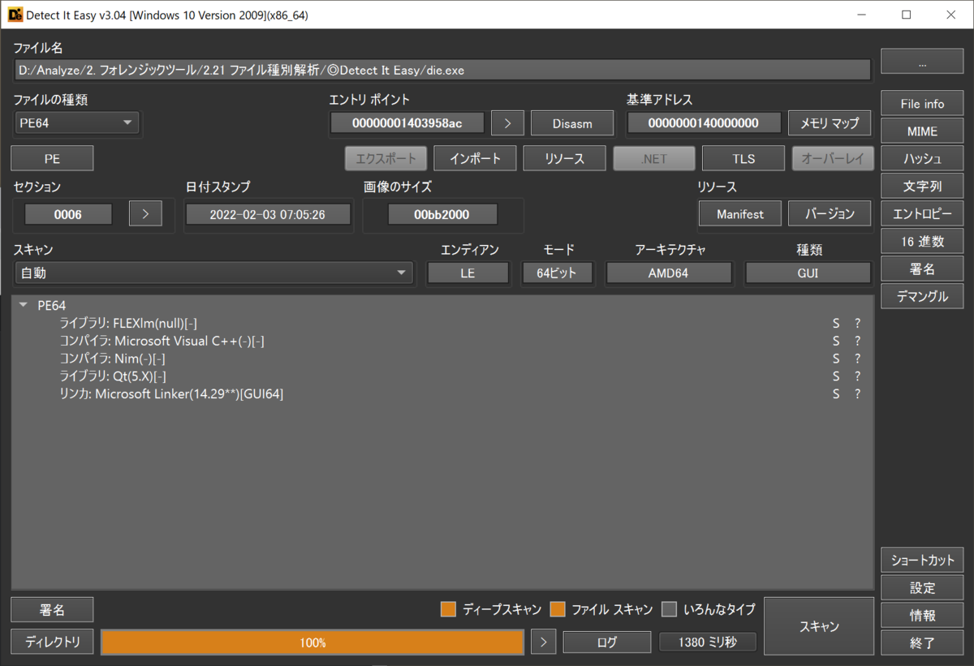
Task: Click ? link in Microsoft Linker row
Action: pyautogui.click(x=857, y=394)
